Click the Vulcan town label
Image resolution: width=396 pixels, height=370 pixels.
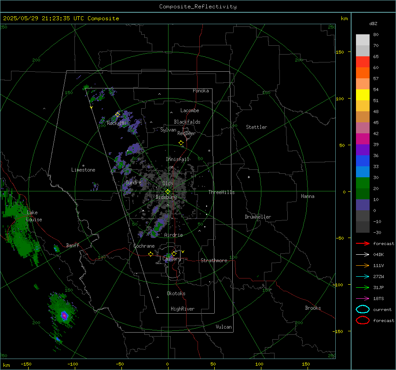point(224,327)
